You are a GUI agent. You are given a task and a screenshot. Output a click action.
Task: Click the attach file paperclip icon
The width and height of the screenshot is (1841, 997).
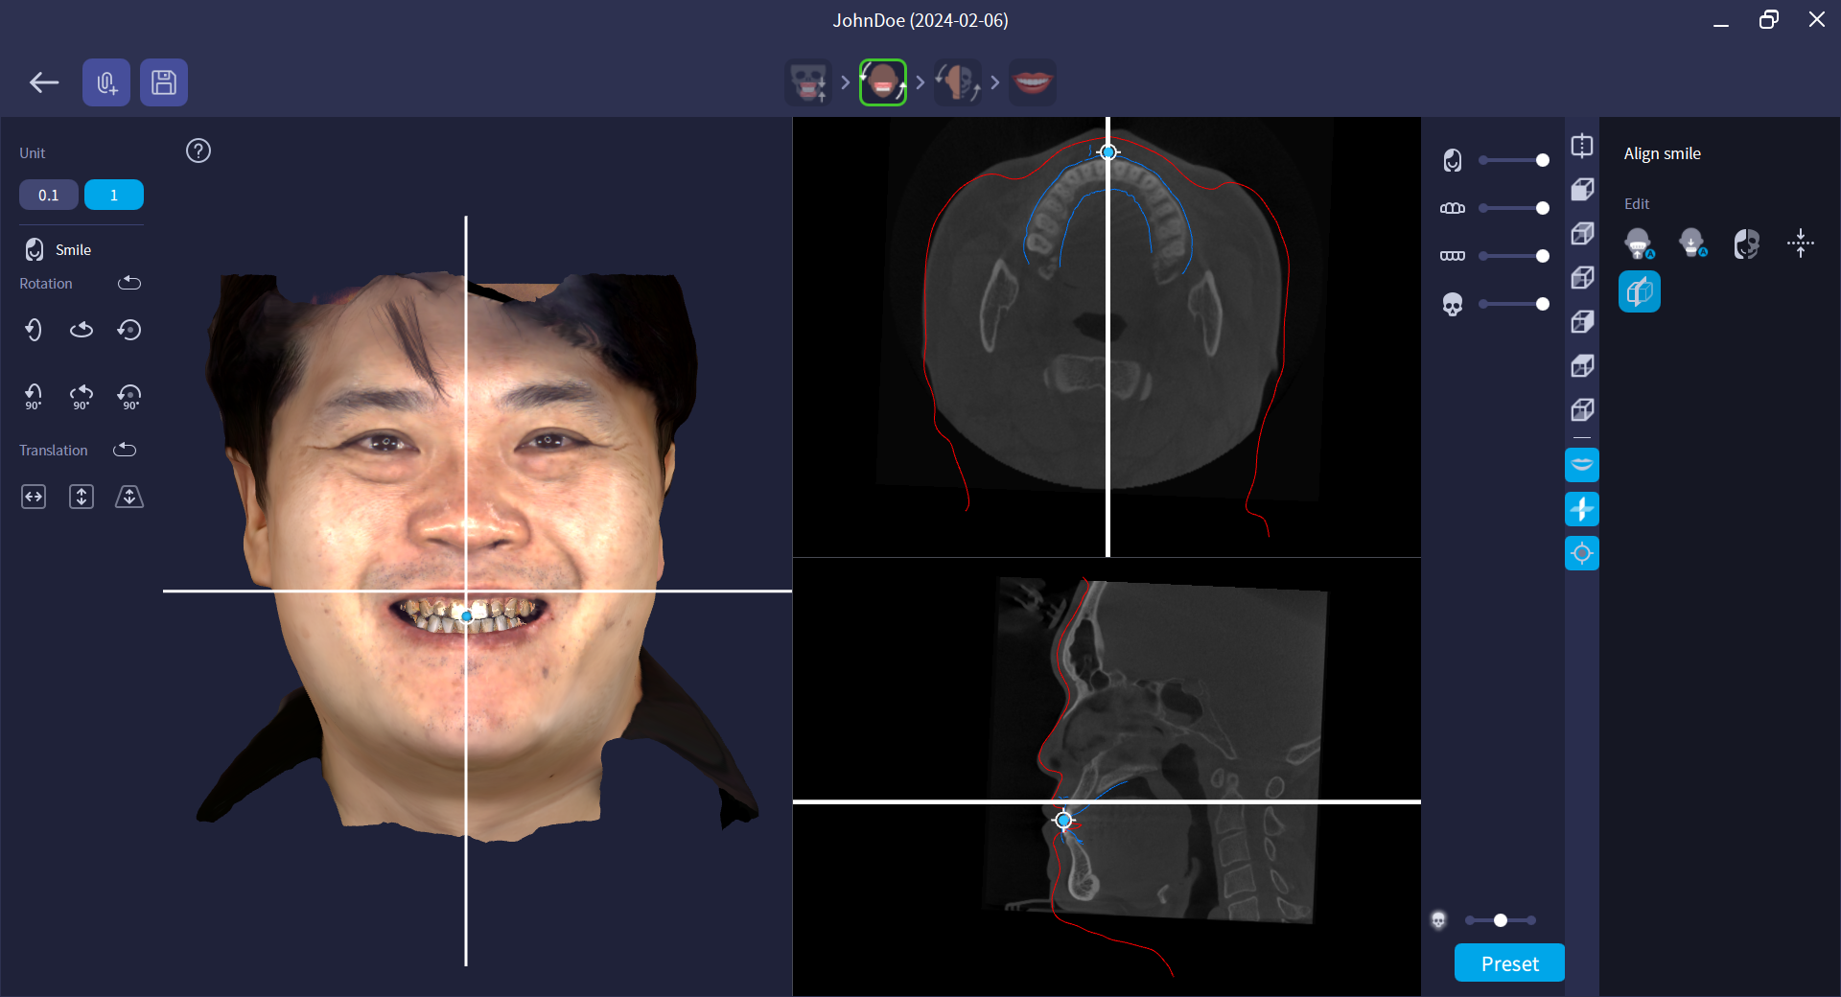[106, 83]
